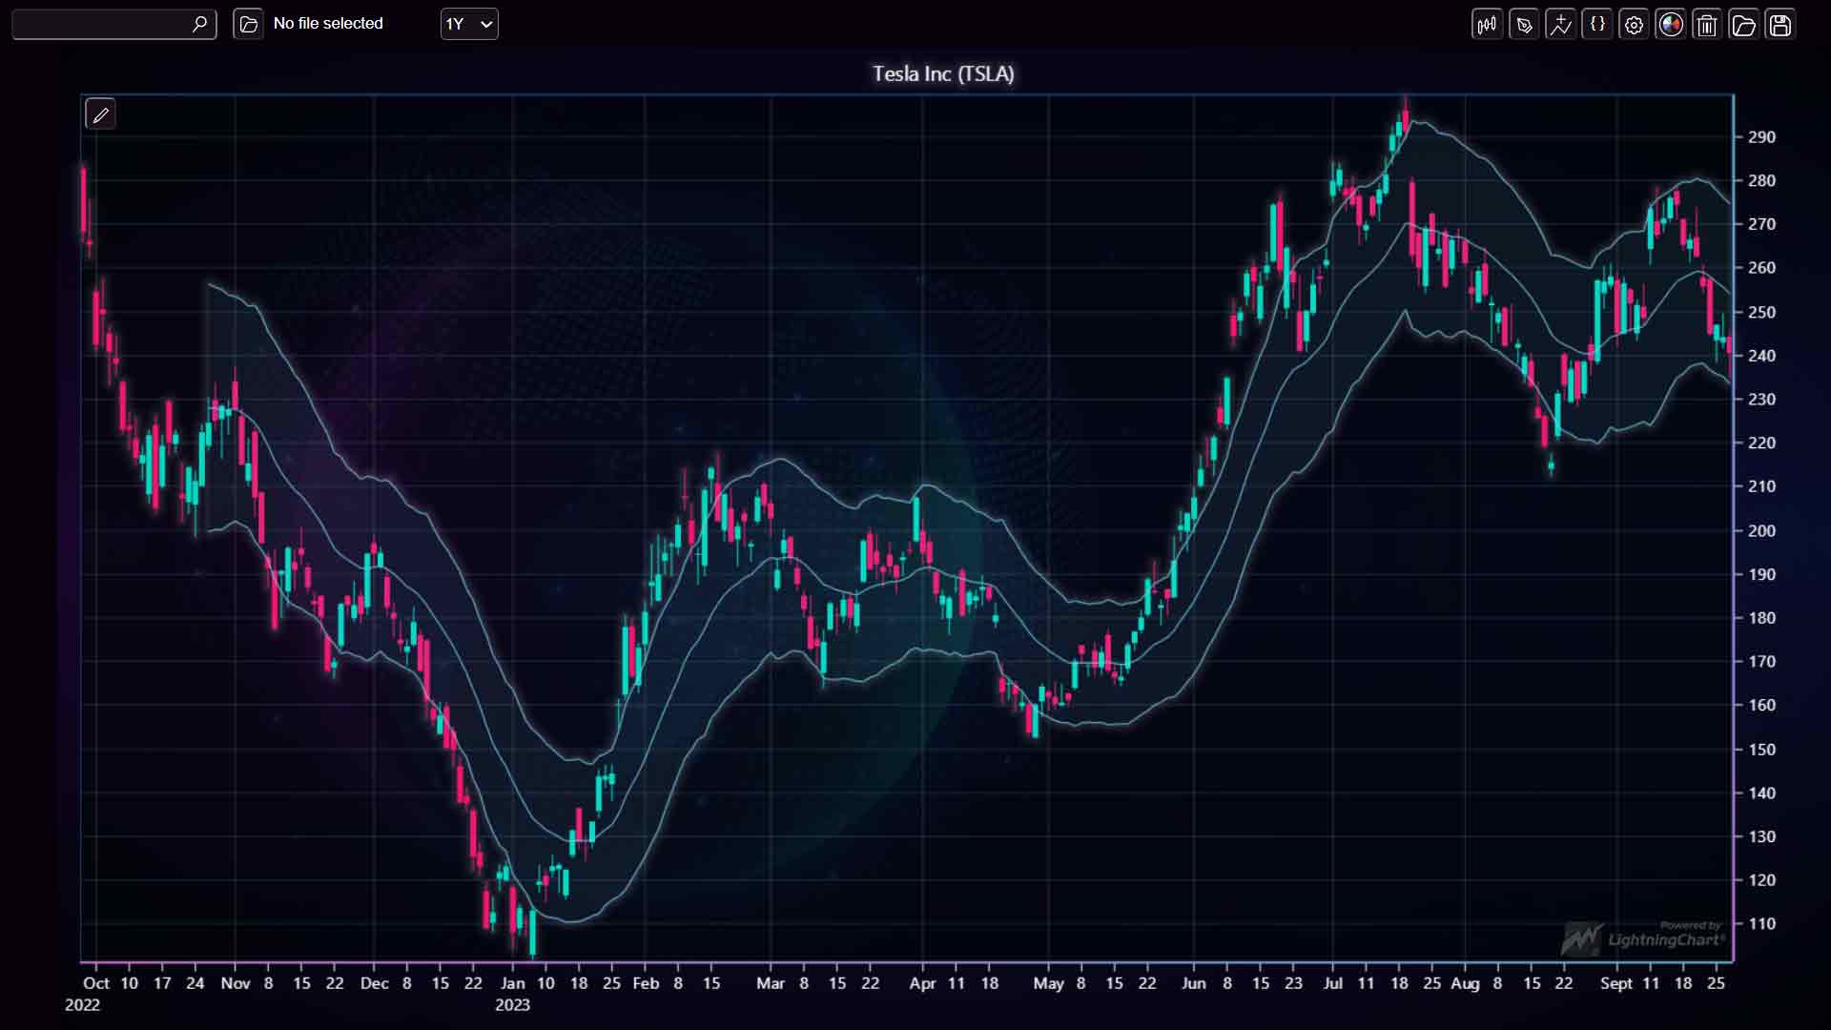Click the "Aug" date axis label
Screen dimensions: 1831x1030
pos(1465,983)
